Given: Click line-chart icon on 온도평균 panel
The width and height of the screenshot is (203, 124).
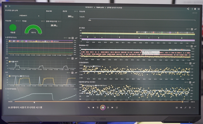Looking at the screenshot, I should pos(195,29).
